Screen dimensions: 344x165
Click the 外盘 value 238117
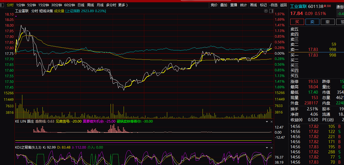(311, 103)
